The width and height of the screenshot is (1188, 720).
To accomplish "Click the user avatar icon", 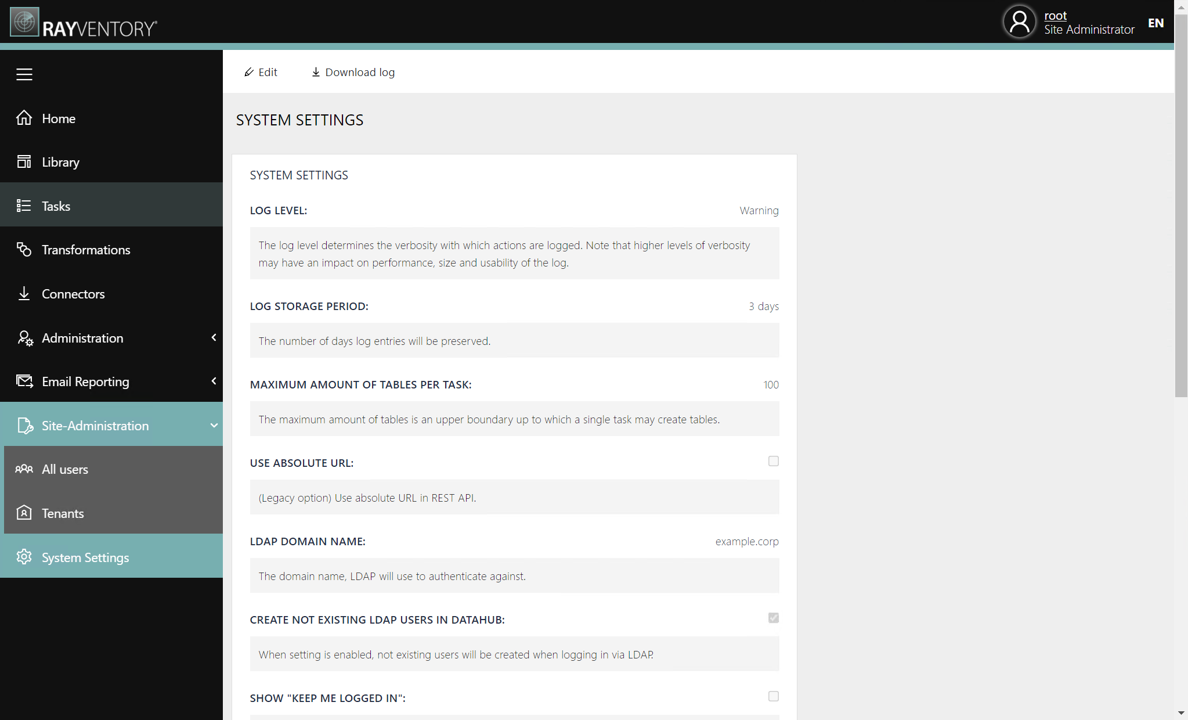I will click(x=1019, y=22).
